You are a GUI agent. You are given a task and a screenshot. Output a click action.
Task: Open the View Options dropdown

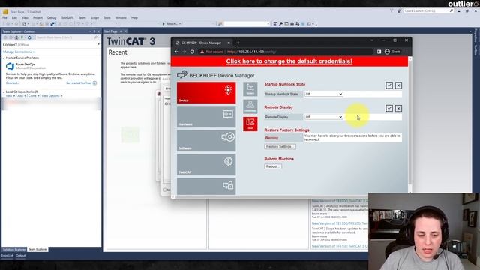(x=52, y=96)
